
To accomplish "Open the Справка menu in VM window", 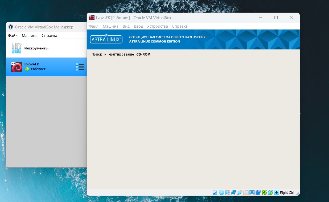I will tap(180, 26).
